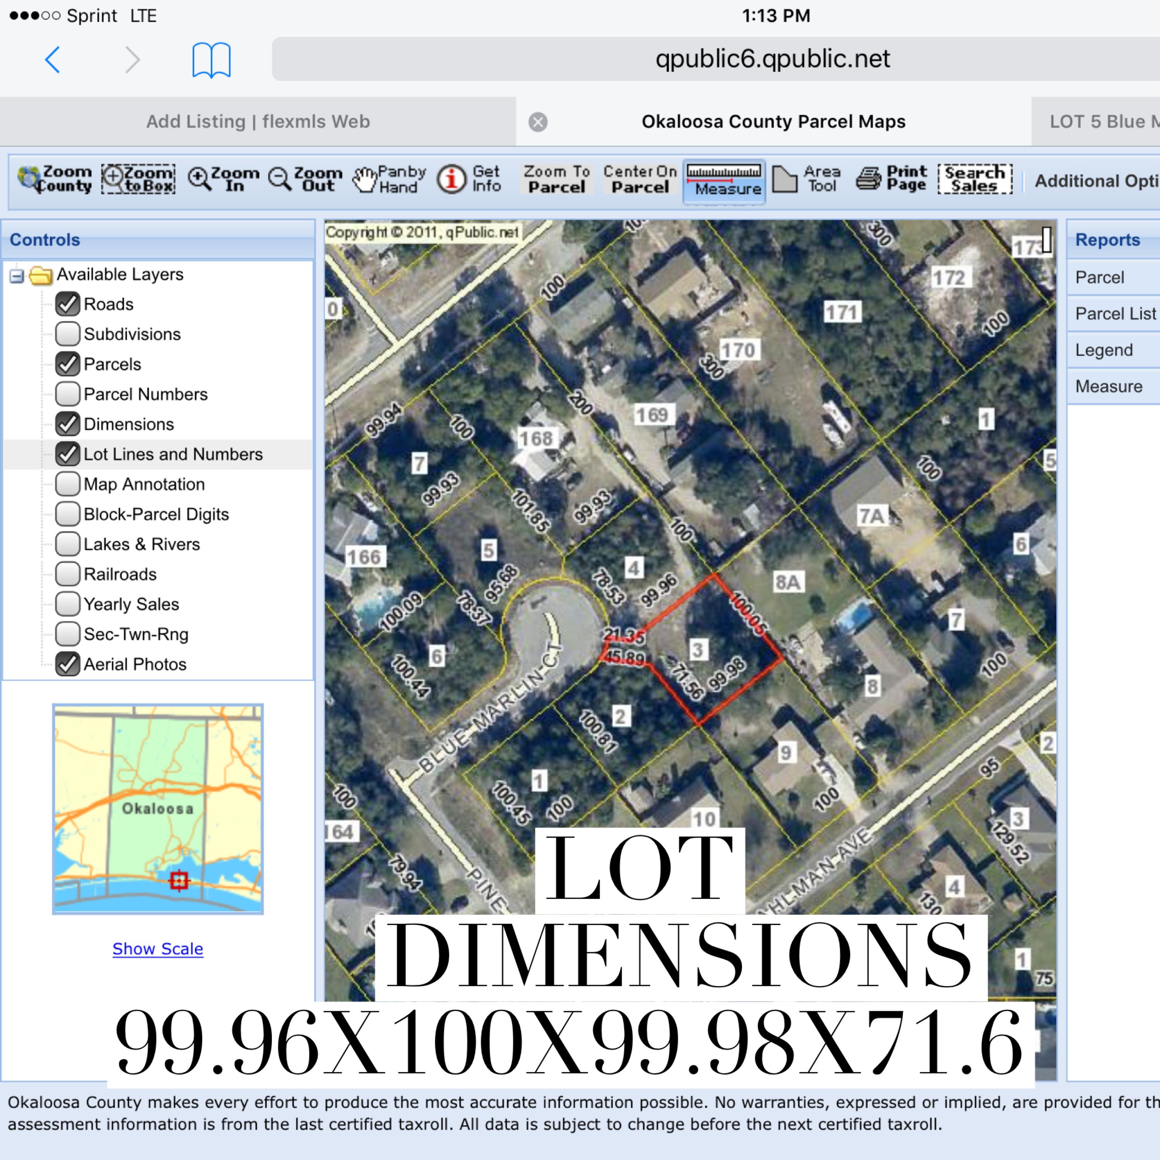Click parcel 168 label on map
The height and width of the screenshot is (1160, 1160).
[x=536, y=438]
